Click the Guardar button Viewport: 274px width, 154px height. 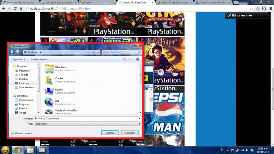tap(110, 133)
